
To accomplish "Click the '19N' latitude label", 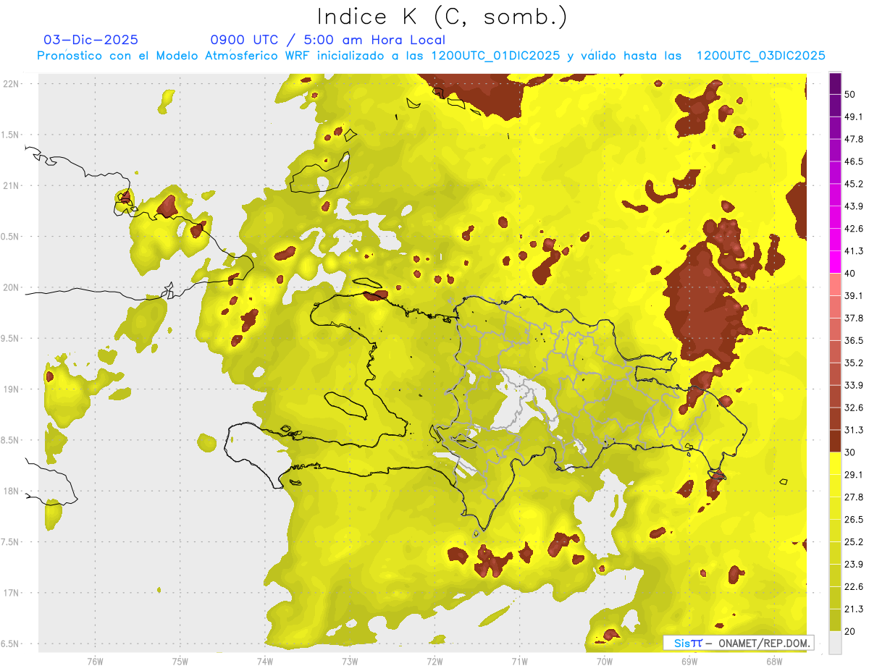I will coord(11,389).
